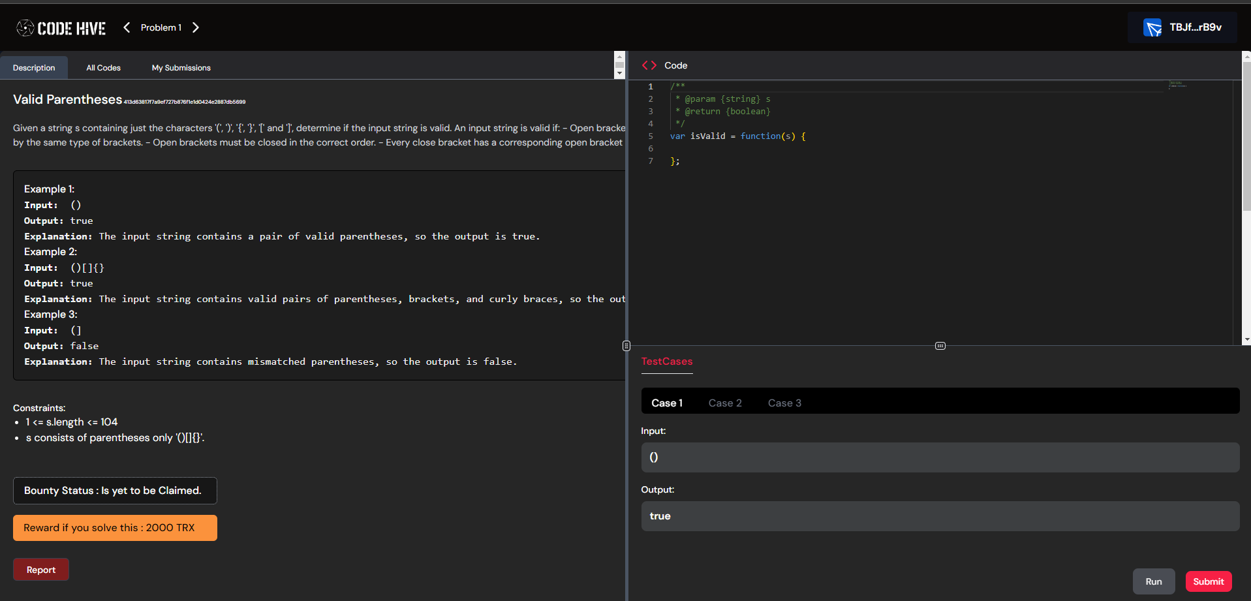
Task: Click the red code brackets icon beside Code
Action: click(x=649, y=65)
